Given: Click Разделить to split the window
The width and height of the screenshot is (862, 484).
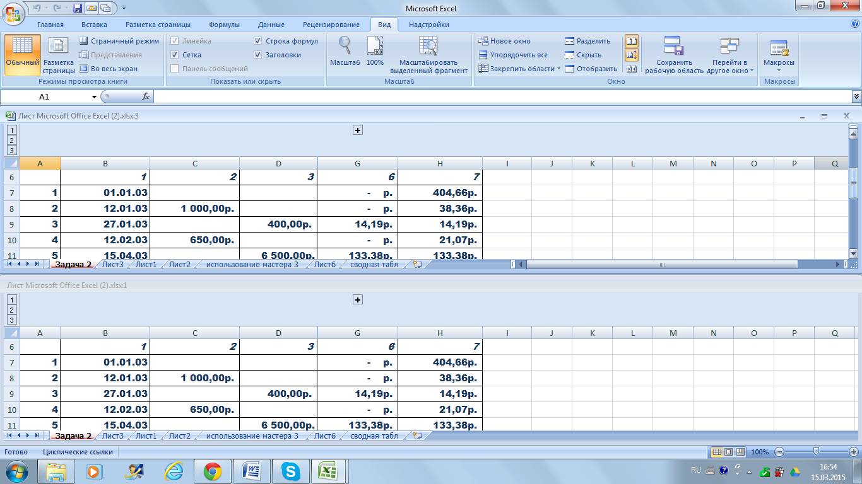Looking at the screenshot, I should [x=587, y=41].
